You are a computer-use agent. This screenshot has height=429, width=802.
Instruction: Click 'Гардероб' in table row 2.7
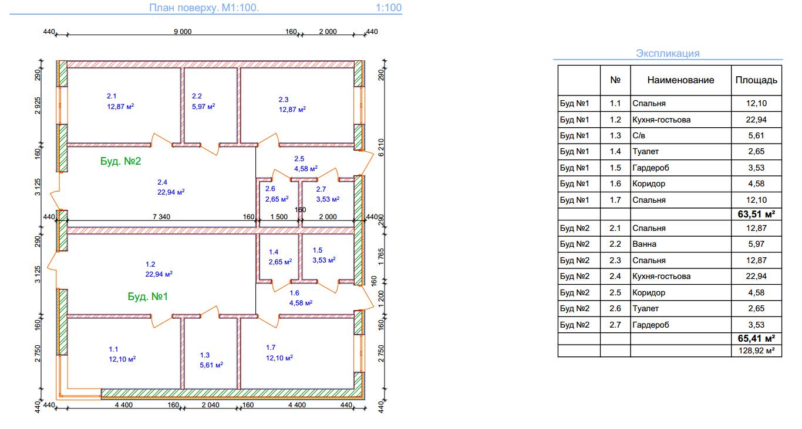point(651,324)
